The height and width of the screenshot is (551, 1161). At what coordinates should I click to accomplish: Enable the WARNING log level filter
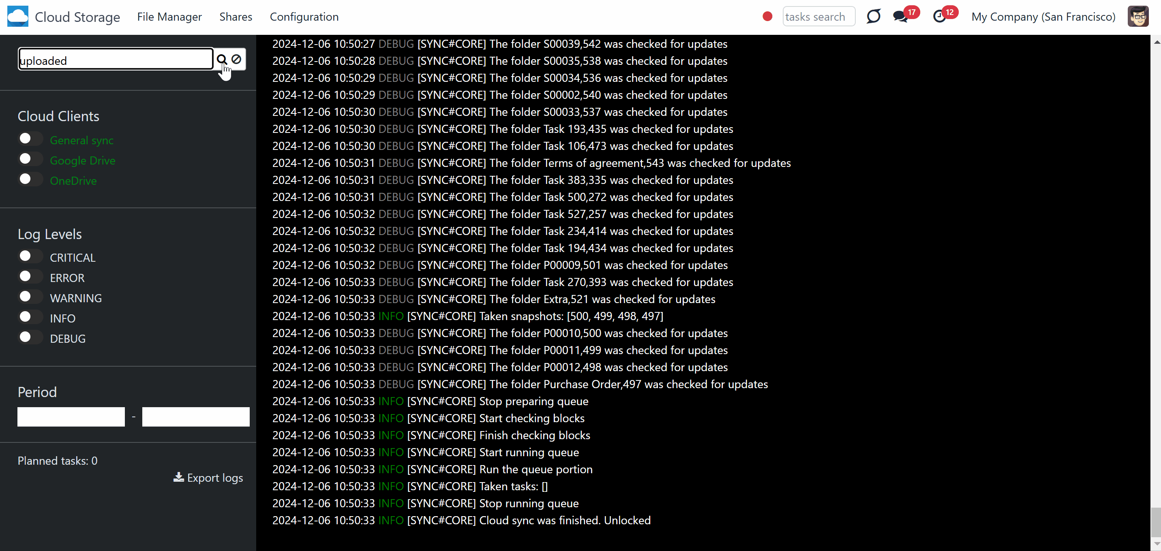30,297
